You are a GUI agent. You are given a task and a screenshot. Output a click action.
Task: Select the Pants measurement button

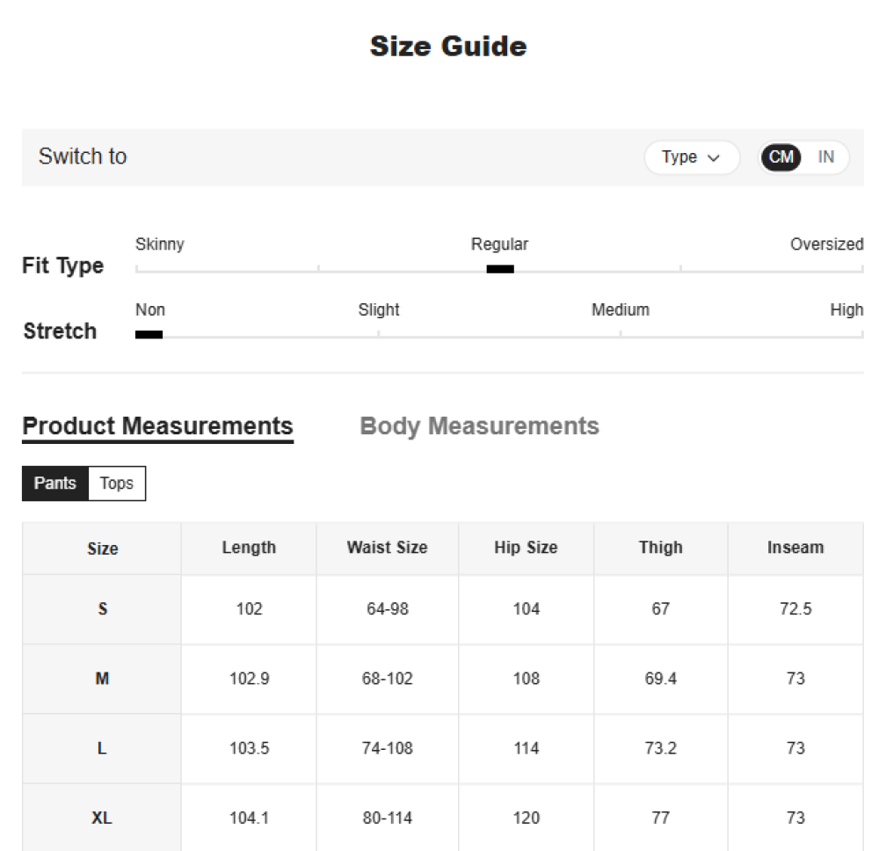click(x=55, y=484)
